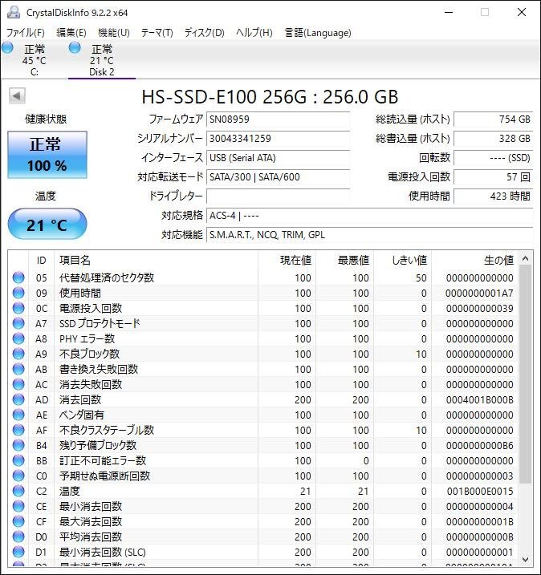Click the 正常 100 % health status button
The height and width of the screenshot is (575, 541).
[x=47, y=155]
